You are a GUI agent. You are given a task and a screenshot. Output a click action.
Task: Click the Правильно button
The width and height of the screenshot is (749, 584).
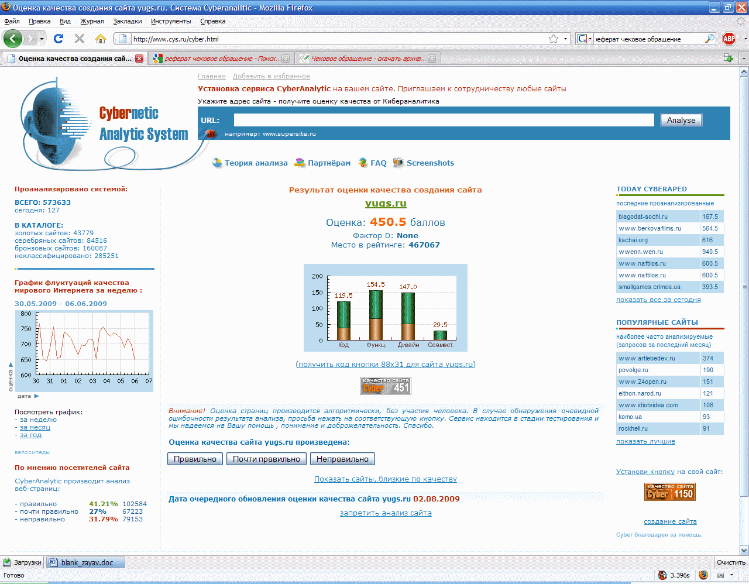coord(195,459)
